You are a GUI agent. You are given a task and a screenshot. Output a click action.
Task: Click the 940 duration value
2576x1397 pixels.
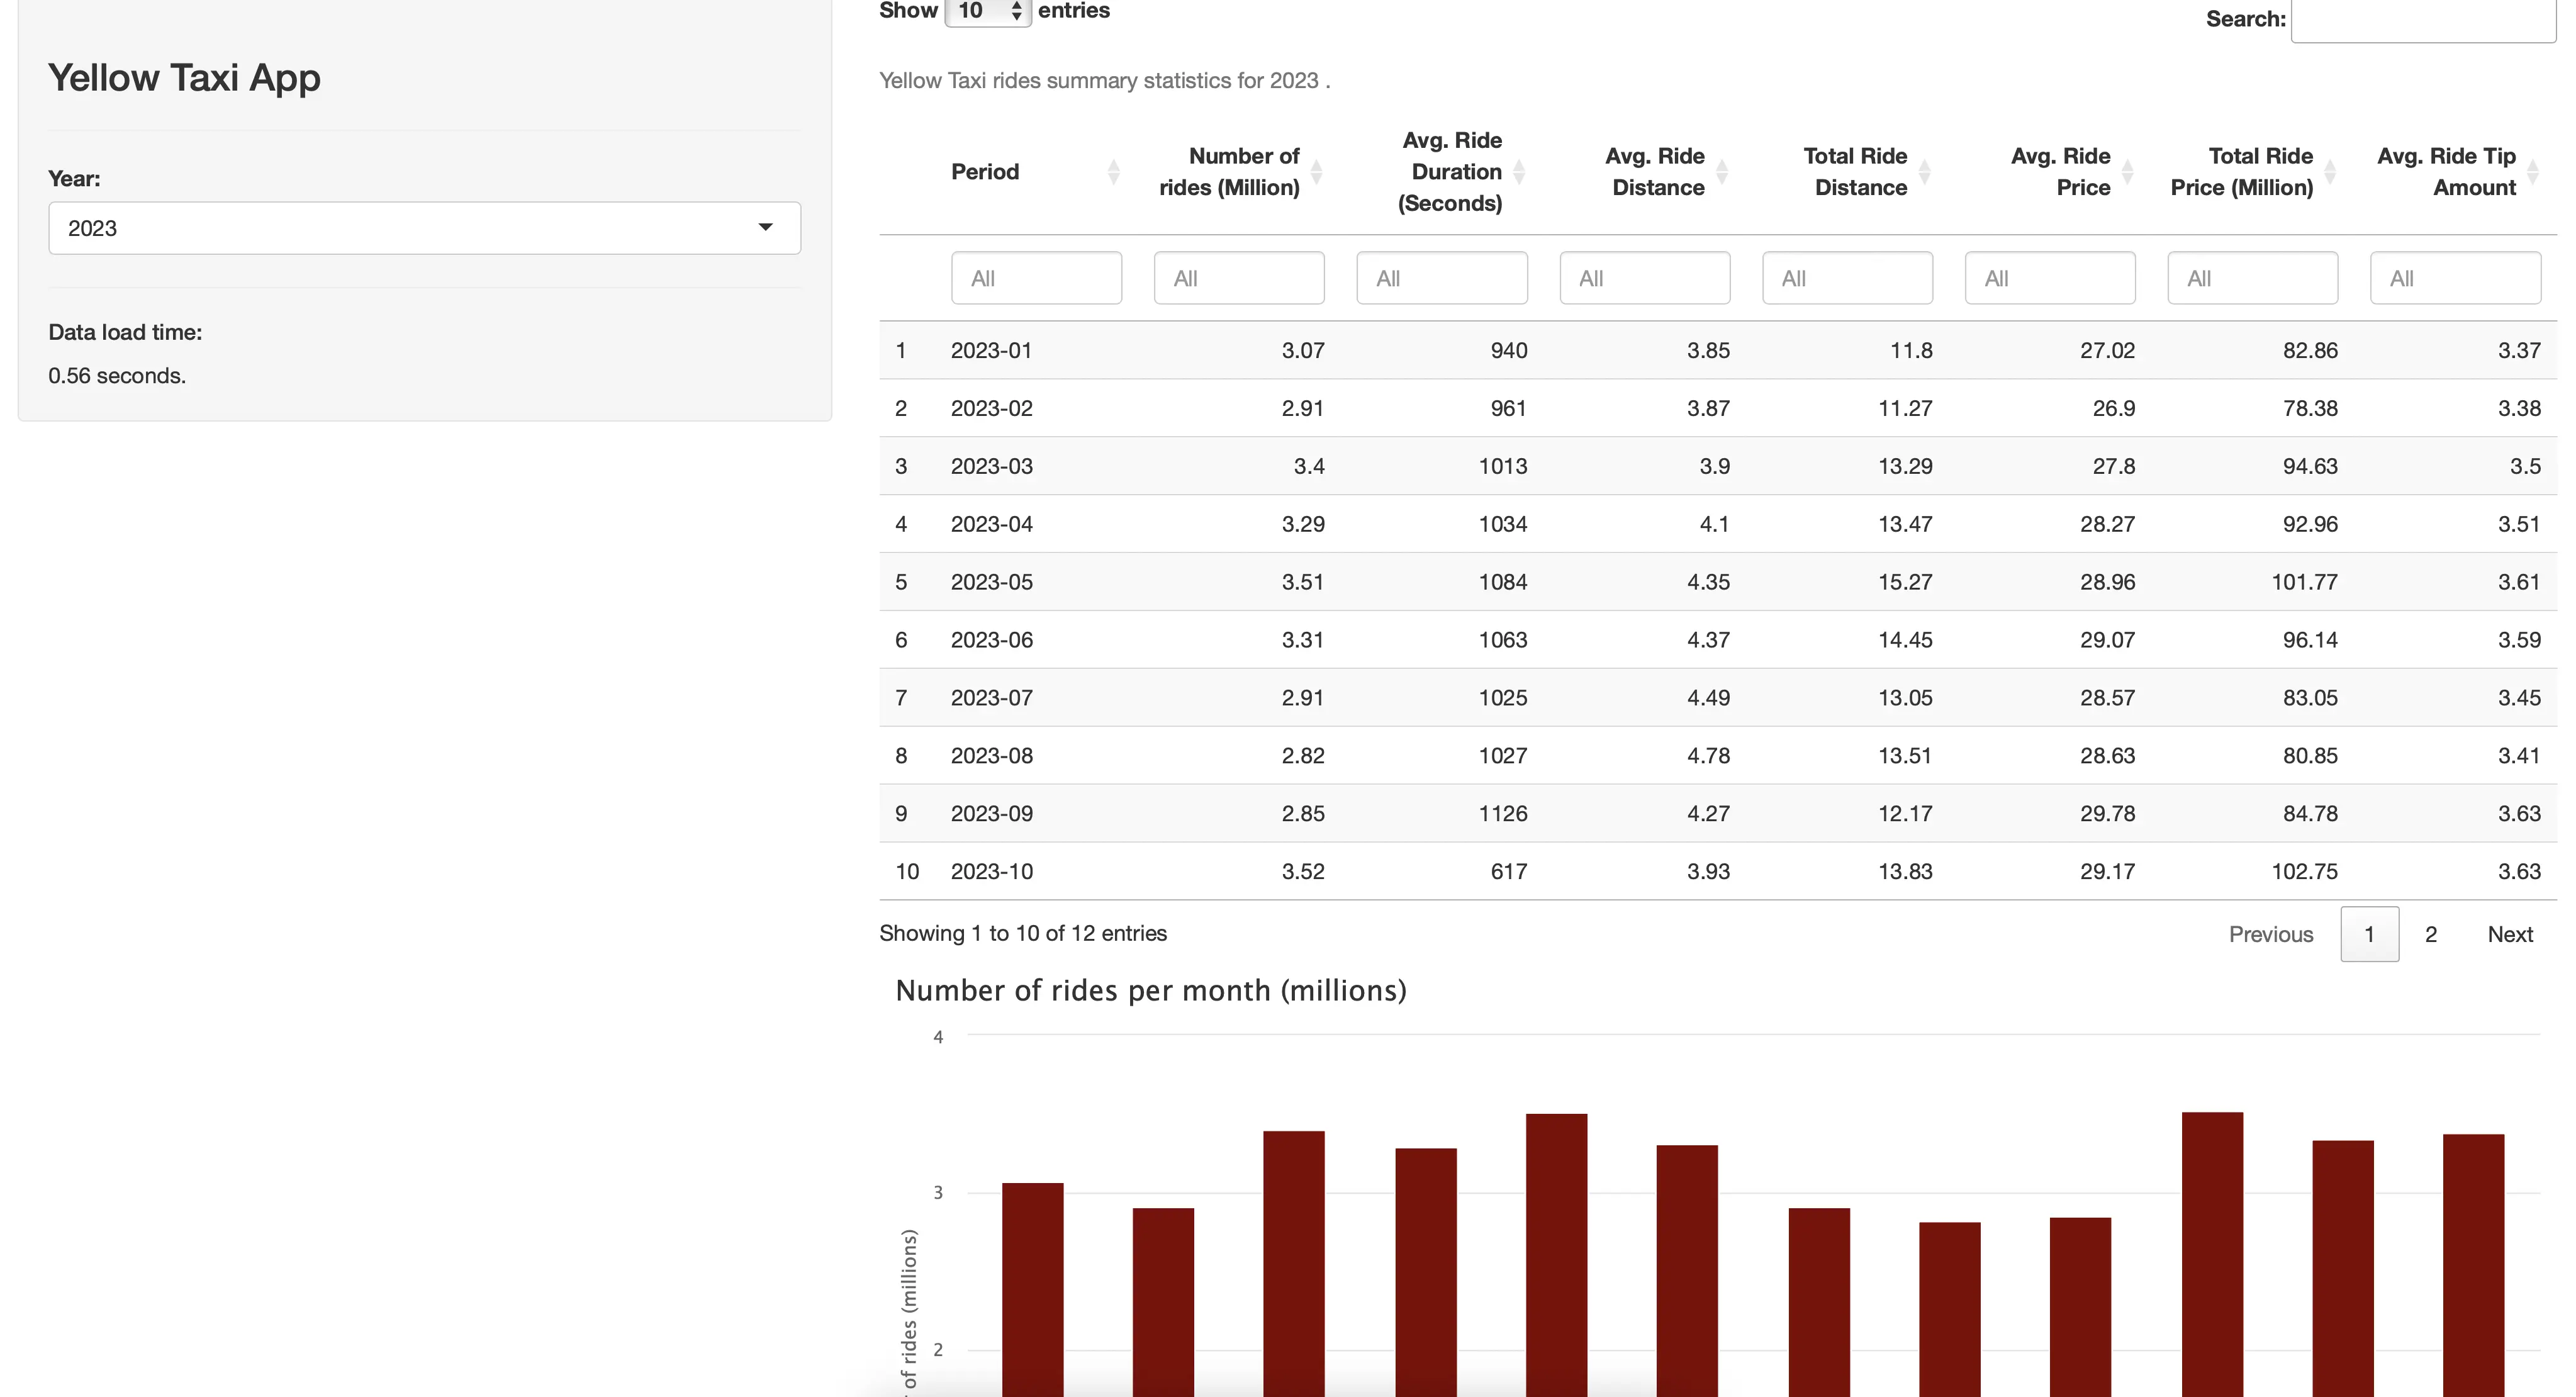pyautogui.click(x=1508, y=350)
